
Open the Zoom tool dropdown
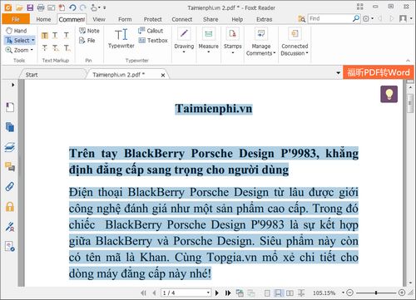(32, 50)
